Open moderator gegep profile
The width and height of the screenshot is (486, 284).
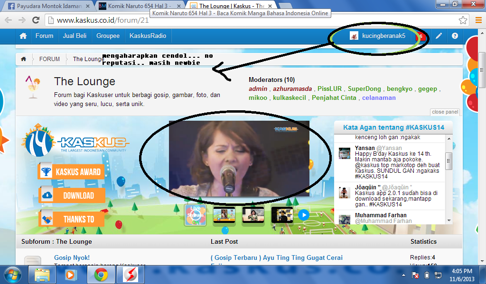(428, 89)
